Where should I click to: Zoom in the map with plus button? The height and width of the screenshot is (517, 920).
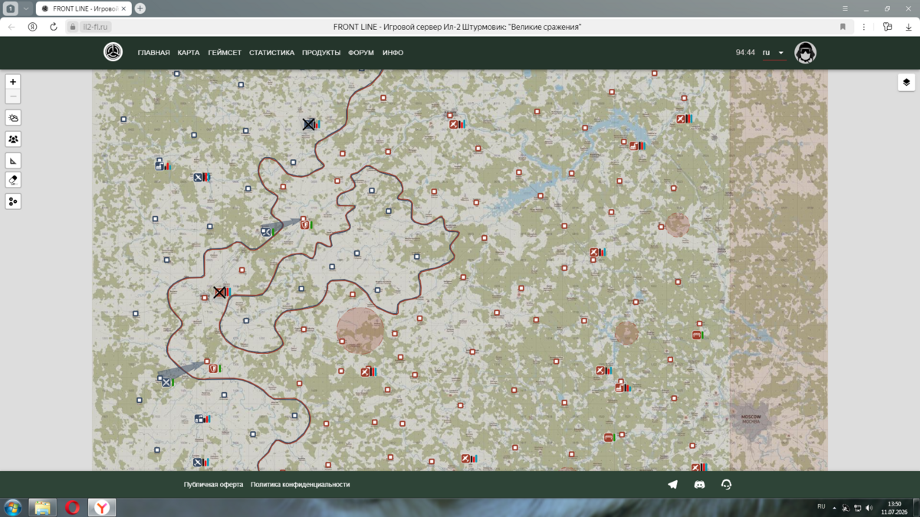pyautogui.click(x=13, y=82)
